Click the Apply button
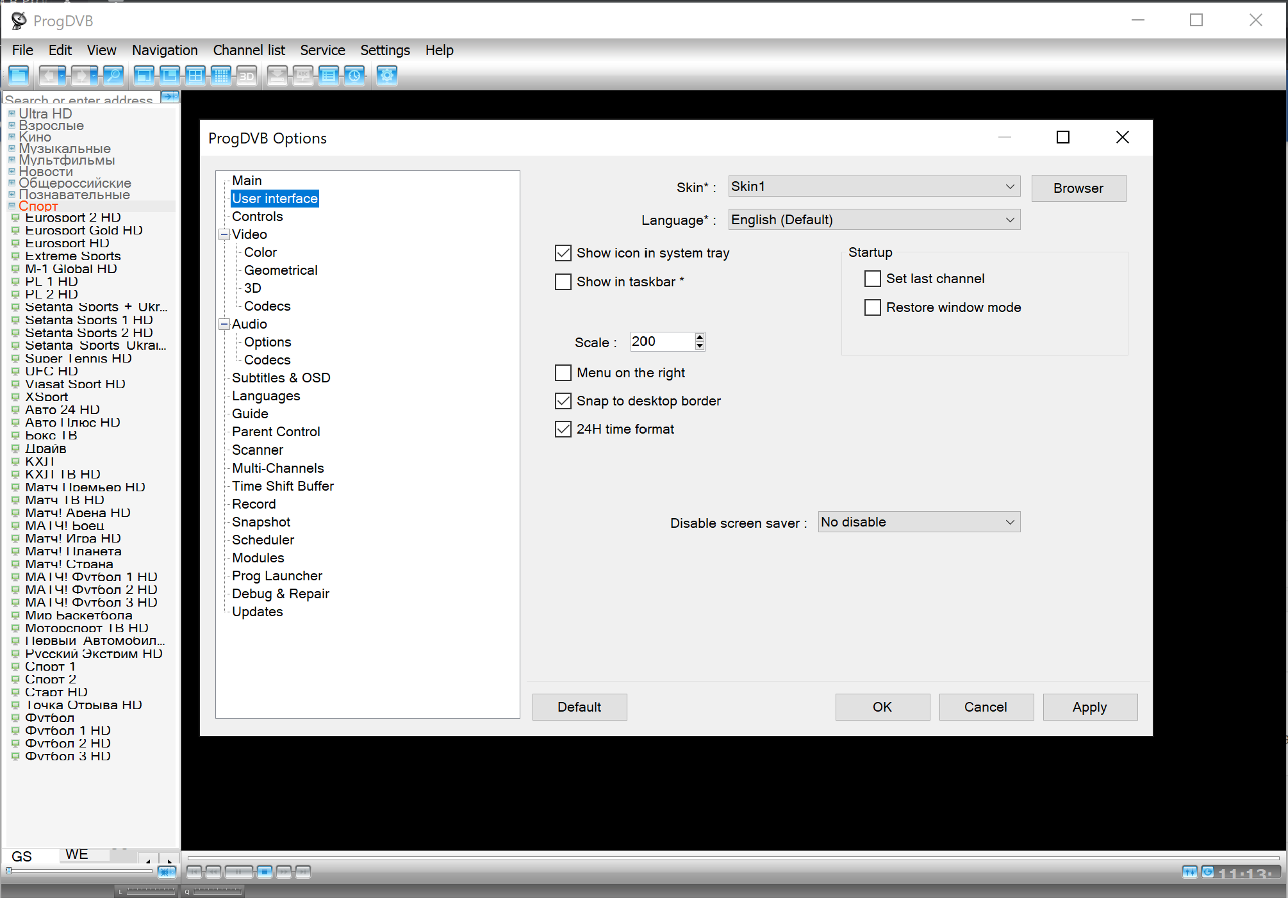This screenshot has width=1288, height=898. point(1089,707)
